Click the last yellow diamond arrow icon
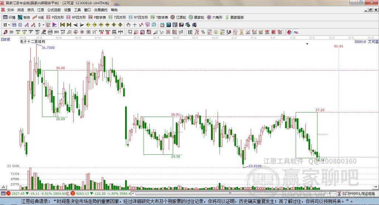The height and width of the screenshot is (205, 379). [x=120, y=25]
